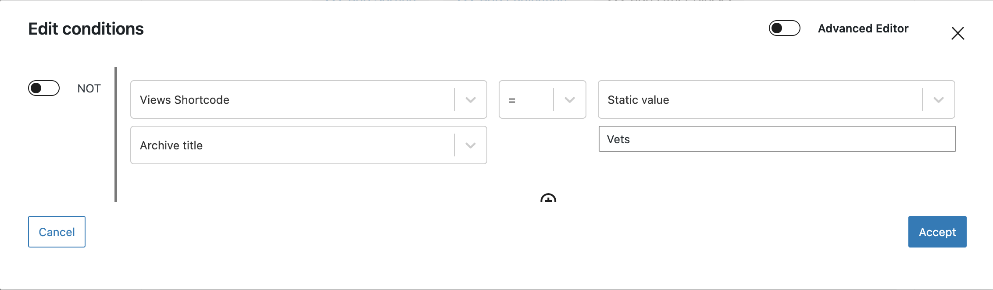Click the Edit conditions heading
This screenshot has width=993, height=290.
86,29
